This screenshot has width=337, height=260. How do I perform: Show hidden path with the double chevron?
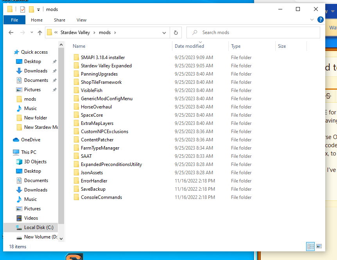[56, 32]
